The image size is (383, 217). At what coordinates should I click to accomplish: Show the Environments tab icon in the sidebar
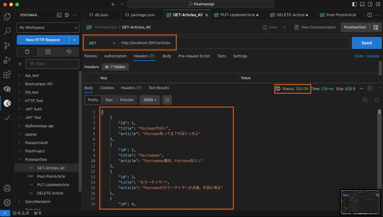48,52
